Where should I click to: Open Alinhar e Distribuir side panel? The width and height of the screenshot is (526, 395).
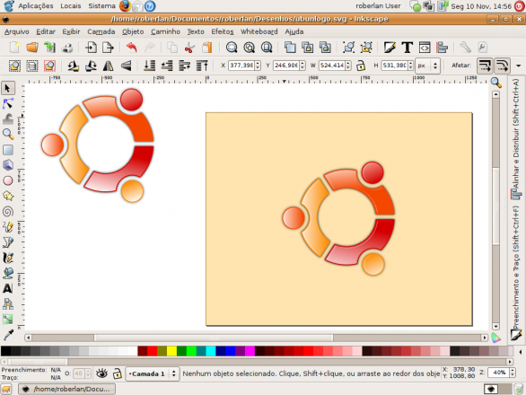516,138
